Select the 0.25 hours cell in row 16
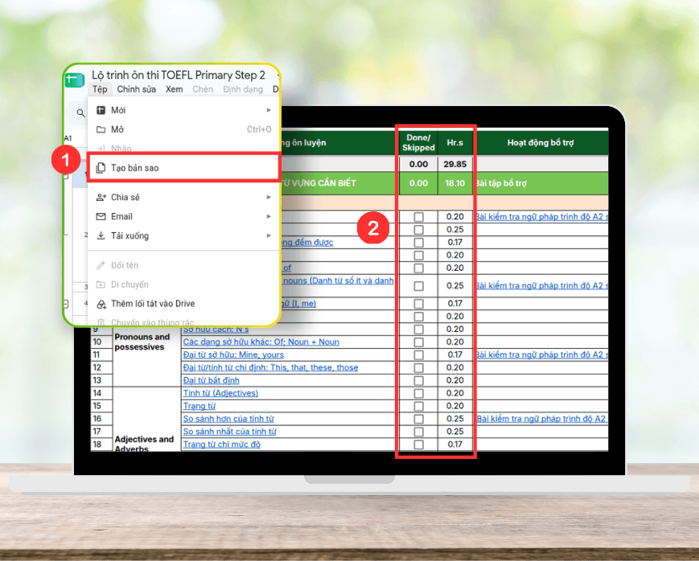Screen dimensions: 699x561 (x=455, y=419)
